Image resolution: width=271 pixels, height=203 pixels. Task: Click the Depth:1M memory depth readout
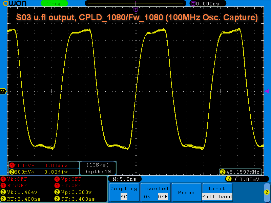pos(98,172)
